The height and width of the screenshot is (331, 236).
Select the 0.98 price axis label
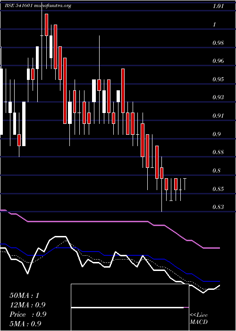[218, 43]
